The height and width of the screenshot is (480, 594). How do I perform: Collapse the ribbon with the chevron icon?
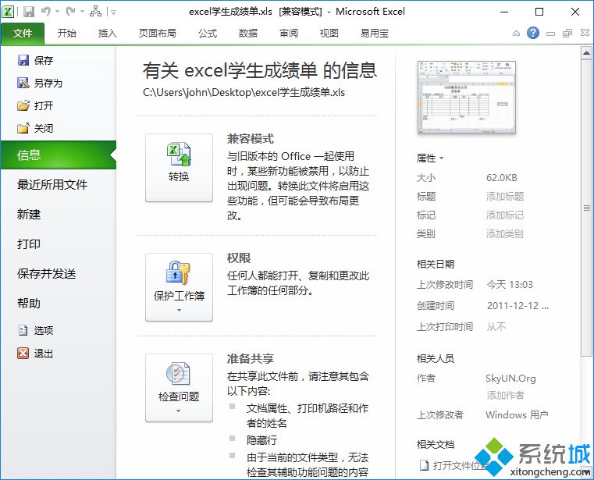tap(516, 34)
